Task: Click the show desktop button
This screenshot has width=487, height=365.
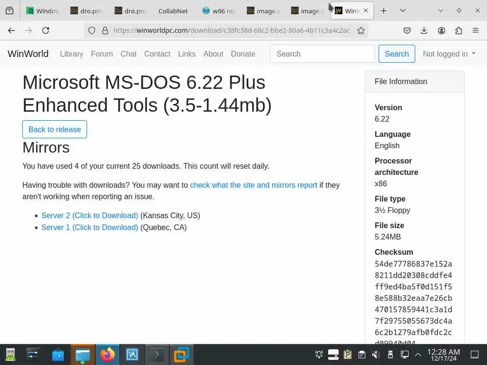Action: click(475, 355)
